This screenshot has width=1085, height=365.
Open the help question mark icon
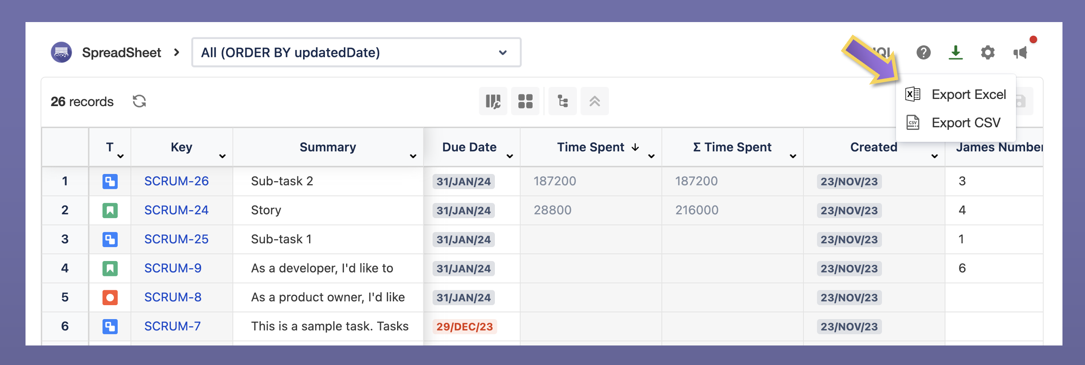923,53
